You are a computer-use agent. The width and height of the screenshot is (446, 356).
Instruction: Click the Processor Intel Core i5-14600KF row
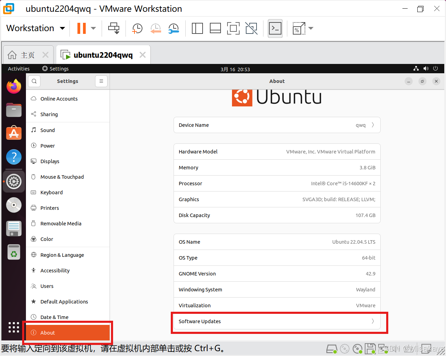[277, 184]
